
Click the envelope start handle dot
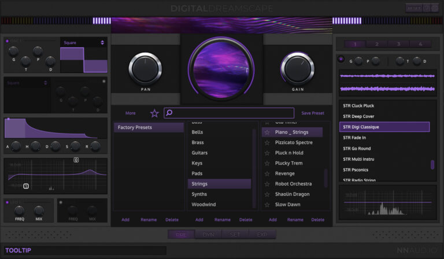9,119
